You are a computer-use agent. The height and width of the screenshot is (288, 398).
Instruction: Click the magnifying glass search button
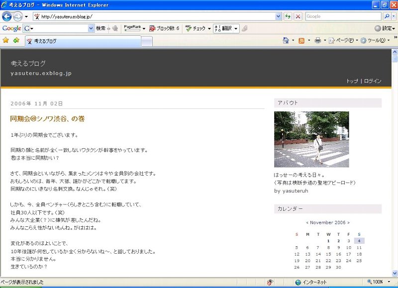pos(387,16)
